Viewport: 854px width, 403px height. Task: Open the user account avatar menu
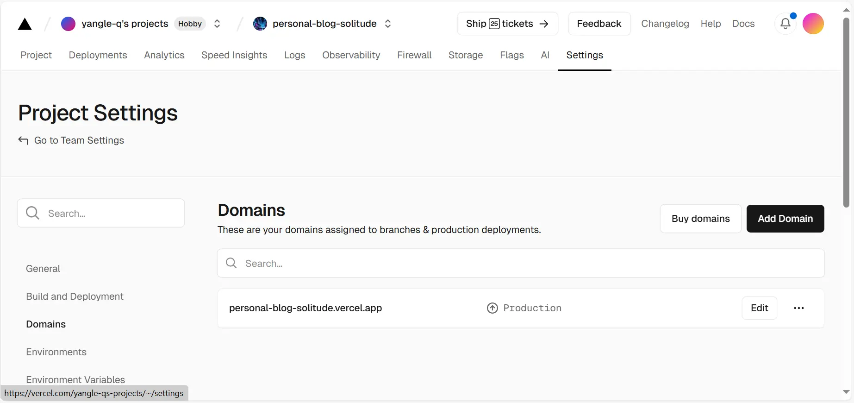click(x=813, y=24)
